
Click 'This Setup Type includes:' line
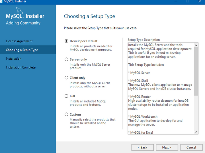(x=146, y=65)
